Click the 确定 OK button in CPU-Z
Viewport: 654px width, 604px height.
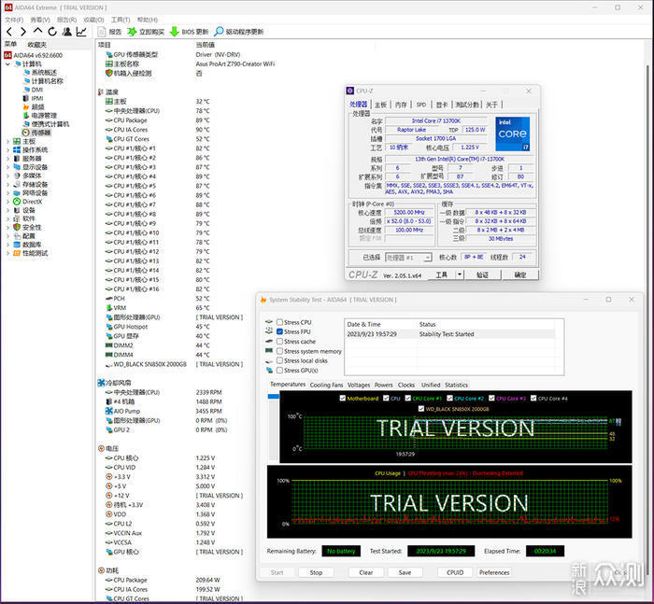[520, 274]
